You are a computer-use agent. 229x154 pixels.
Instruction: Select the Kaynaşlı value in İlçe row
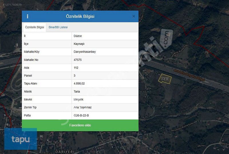click(79, 44)
